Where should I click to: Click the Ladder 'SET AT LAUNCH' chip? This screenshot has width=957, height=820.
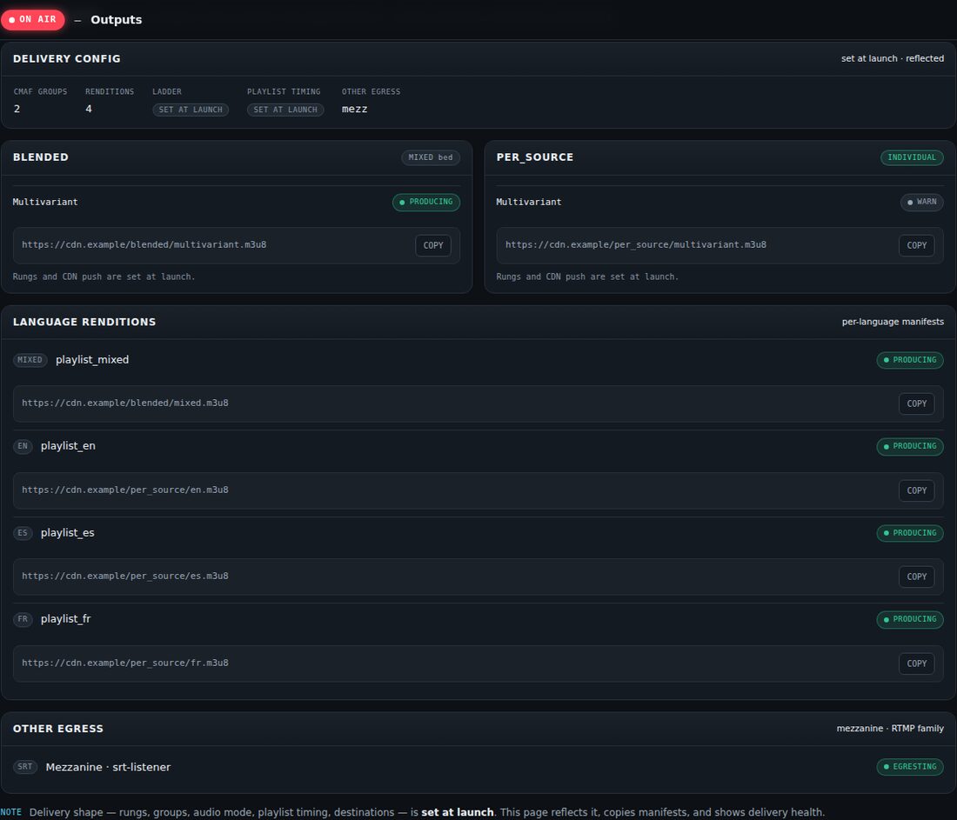coord(191,110)
